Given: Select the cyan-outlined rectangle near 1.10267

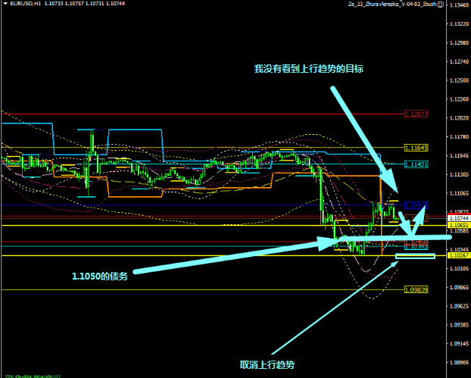Looking at the screenshot, I should pyautogui.click(x=415, y=256).
